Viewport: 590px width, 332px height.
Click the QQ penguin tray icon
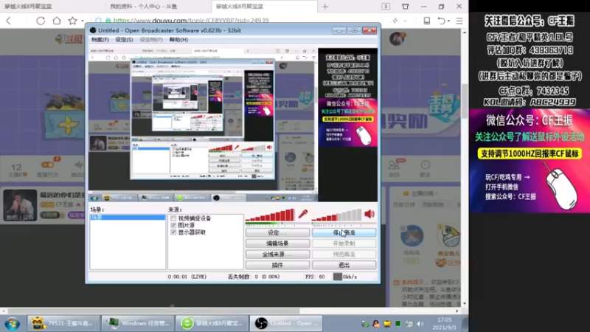click(x=376, y=324)
